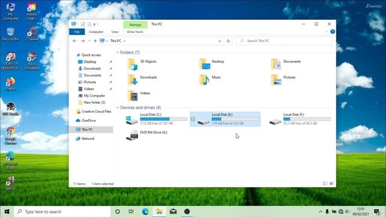Select Quick access in navigation pane
This screenshot has height=217, width=386.
click(x=91, y=55)
